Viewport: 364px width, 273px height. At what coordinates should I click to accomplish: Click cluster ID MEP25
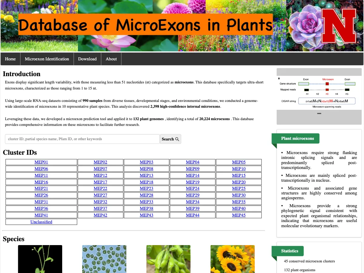(239, 188)
